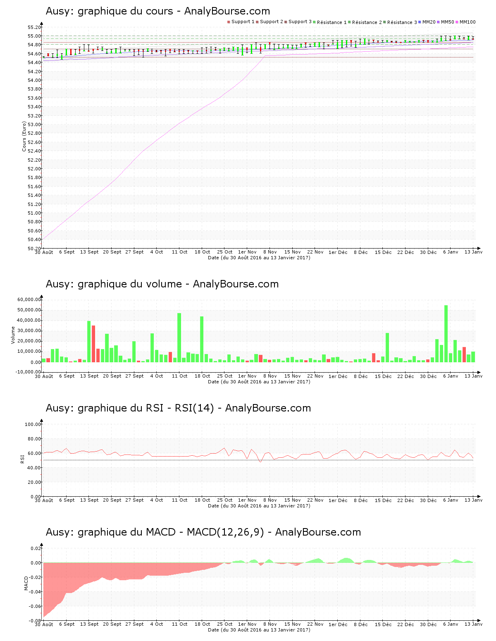496x641 pixels.
Task: Click the '11 Oct' date on the price chart
Action: click(179, 252)
